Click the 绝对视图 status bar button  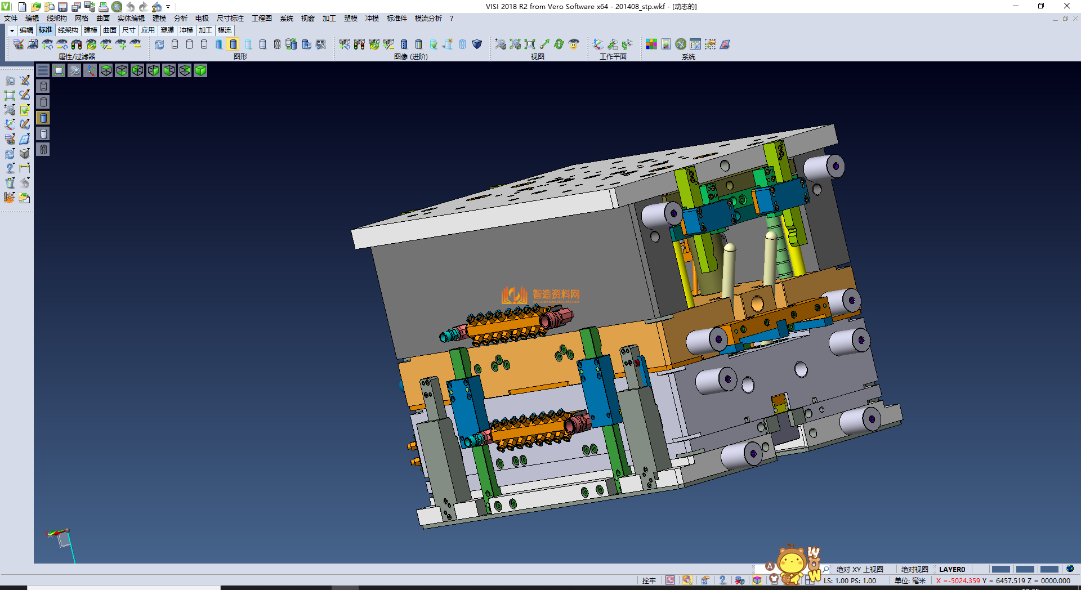tap(914, 569)
